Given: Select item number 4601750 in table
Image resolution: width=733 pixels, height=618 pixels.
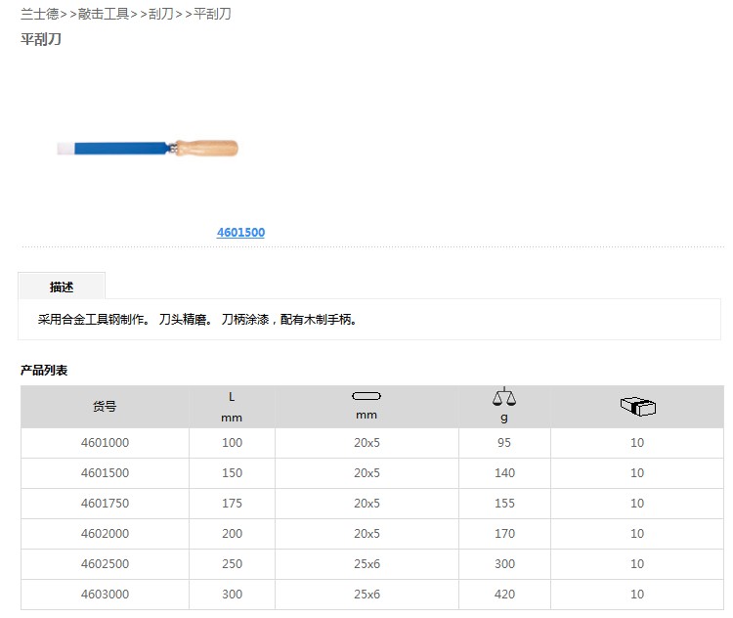Looking at the screenshot, I should tap(105, 504).
